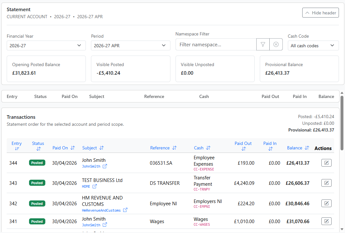The width and height of the screenshot is (345, 233).
Task: Click the Visible Unposted value '£0.00'
Action: (x=187, y=73)
